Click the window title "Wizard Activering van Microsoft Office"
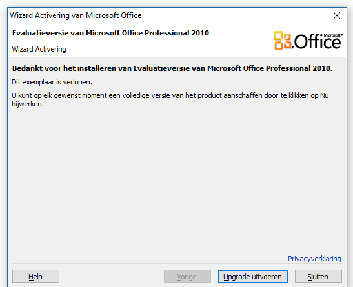Screen dimensions: 353x287 [x=76, y=15]
